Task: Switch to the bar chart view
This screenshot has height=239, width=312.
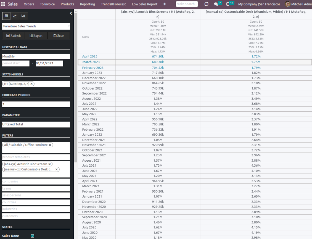Action: coord(23,16)
